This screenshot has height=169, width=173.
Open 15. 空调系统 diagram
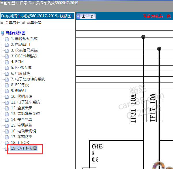point(22,125)
